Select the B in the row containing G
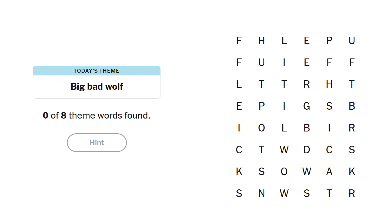The width and height of the screenshot is (391, 222). pos(352,106)
